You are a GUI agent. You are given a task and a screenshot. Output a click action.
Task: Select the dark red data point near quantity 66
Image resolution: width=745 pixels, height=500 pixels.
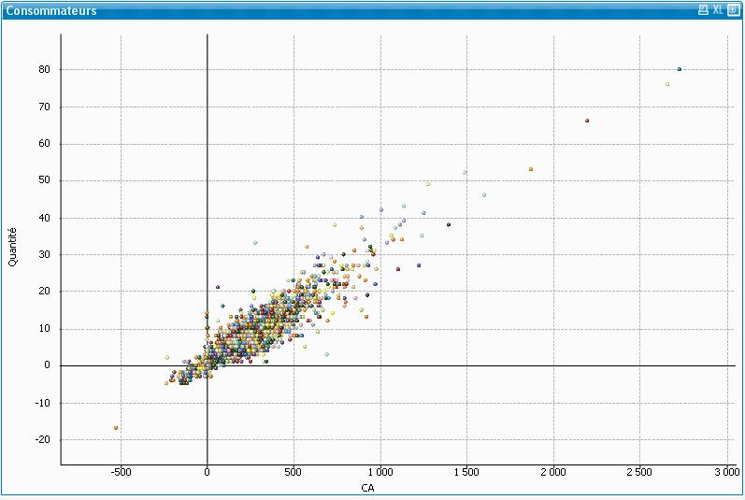click(x=587, y=121)
